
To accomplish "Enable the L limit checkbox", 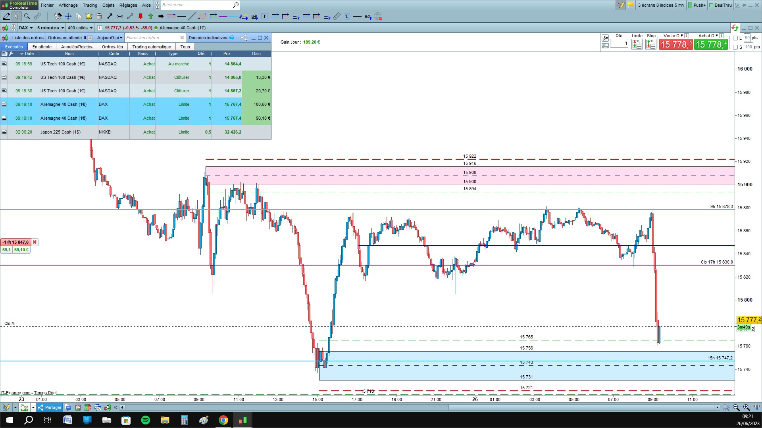I will tap(735, 38).
